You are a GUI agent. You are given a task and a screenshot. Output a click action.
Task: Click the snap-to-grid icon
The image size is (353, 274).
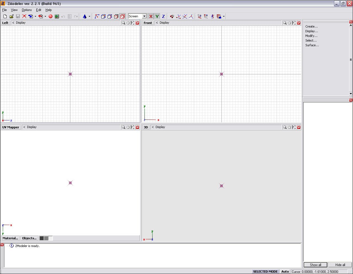tap(191, 16)
